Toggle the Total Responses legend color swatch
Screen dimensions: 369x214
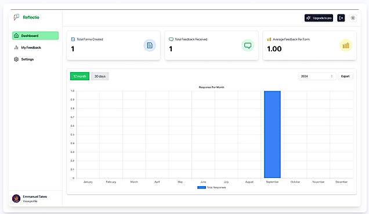tap(201, 188)
